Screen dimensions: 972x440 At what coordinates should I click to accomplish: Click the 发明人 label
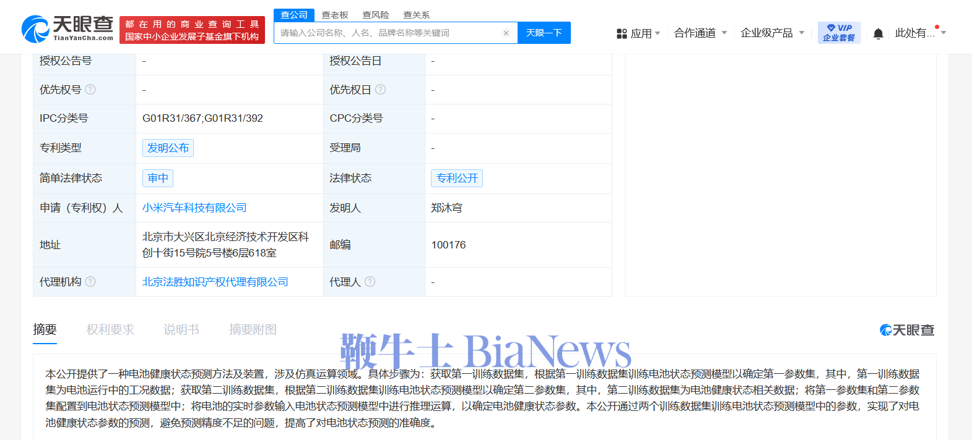[x=345, y=208]
